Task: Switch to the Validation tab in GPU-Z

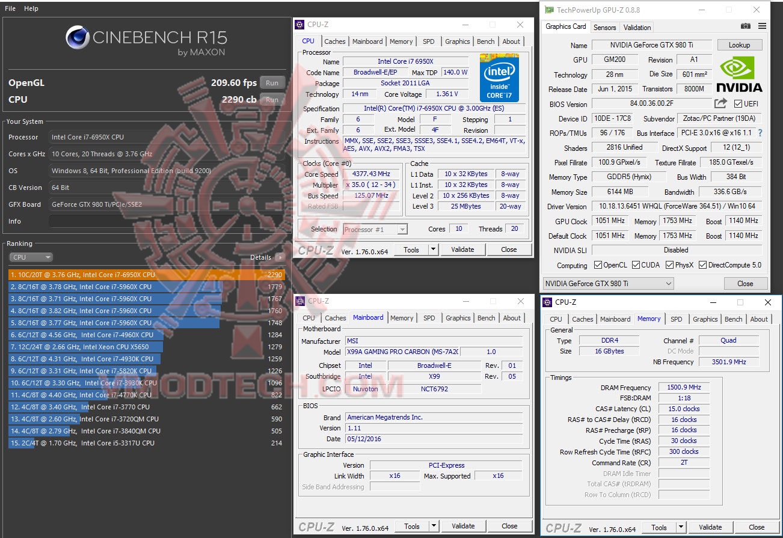Action: point(637,28)
